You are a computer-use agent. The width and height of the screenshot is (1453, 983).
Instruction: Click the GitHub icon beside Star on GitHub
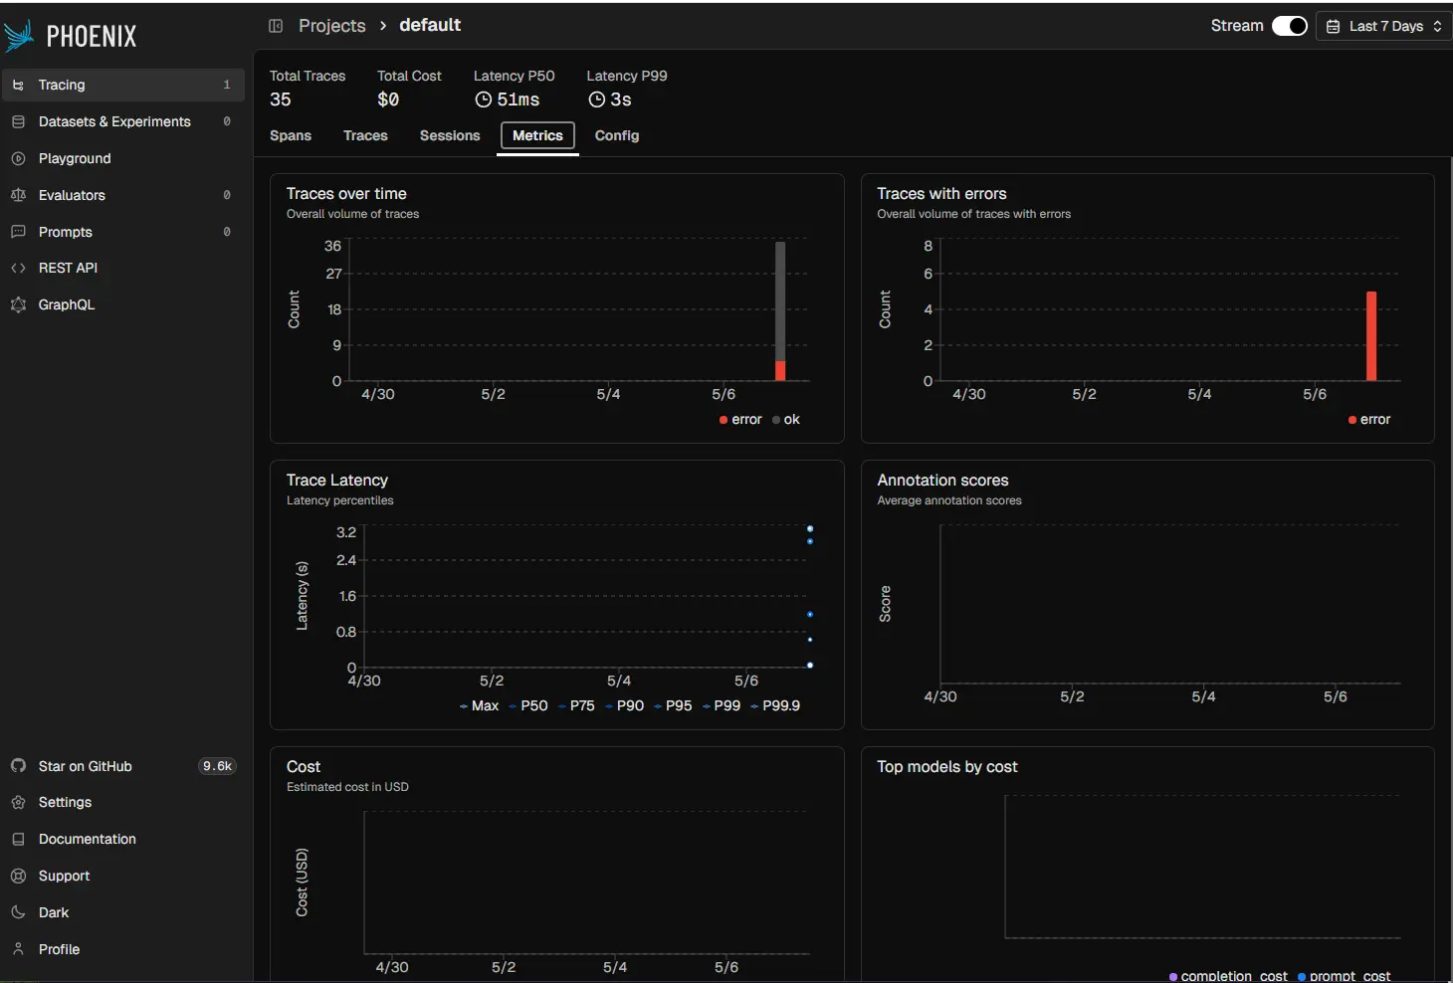[x=18, y=766]
